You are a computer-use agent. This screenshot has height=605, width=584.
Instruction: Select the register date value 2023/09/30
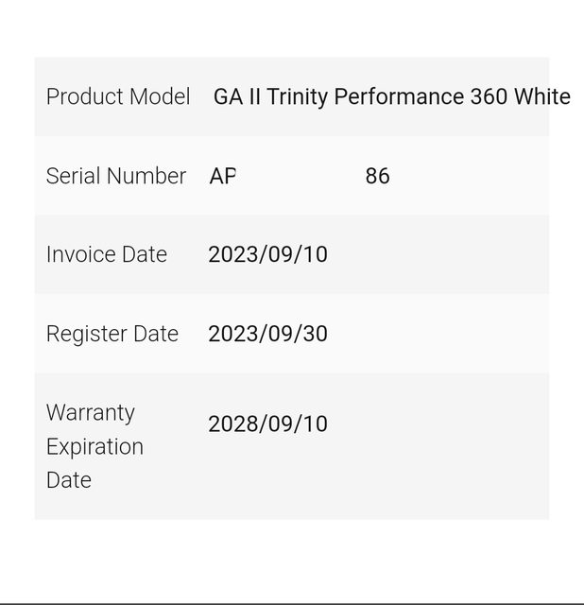[267, 334]
